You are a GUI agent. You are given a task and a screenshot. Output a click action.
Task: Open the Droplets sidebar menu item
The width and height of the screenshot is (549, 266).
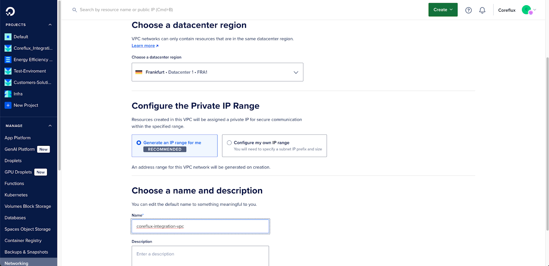[13, 161]
